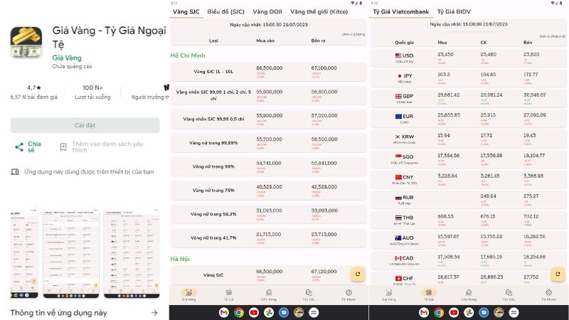Click the CNY currency row
This screenshot has width=569, height=320.
(469, 180)
